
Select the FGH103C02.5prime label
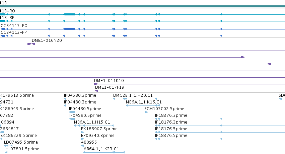164,109
